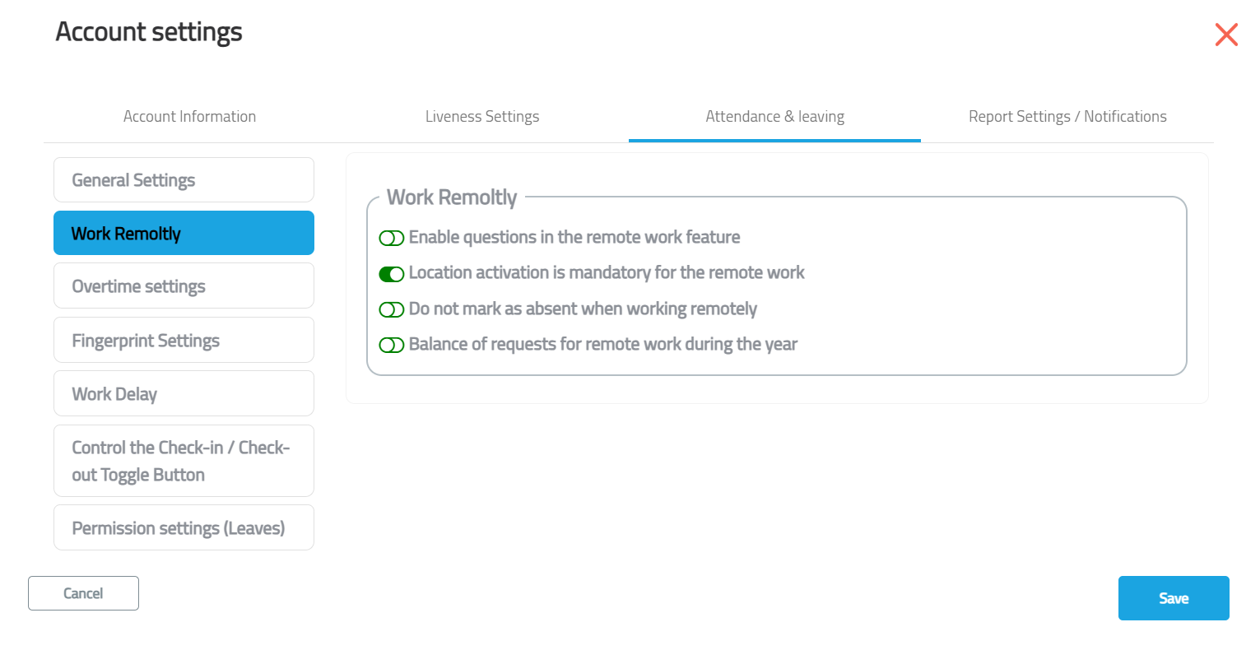Open Control the Check-in / Check-out Toggle Button
Screen dimensions: 1260x650
point(184,461)
